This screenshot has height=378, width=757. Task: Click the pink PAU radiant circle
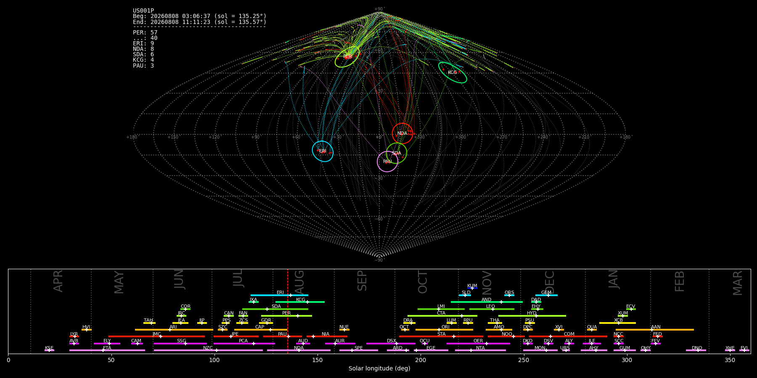pyautogui.click(x=387, y=162)
